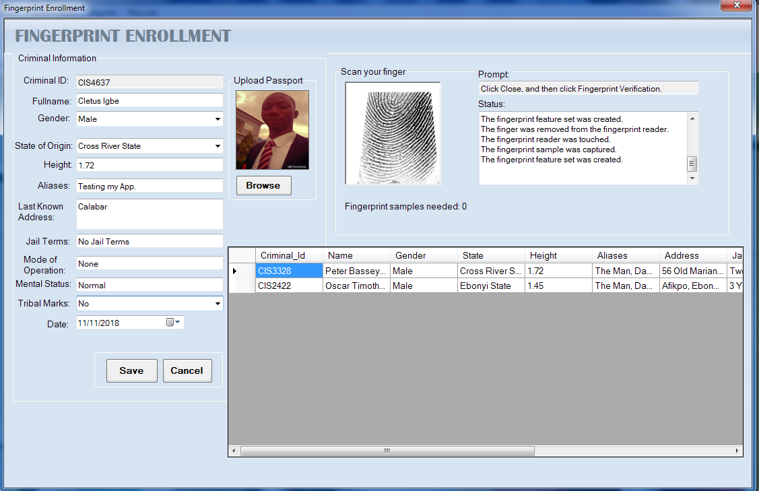Screen dimensions: 759x491
Task: Click the grid scrollbar left arrow
Action: [x=232, y=451]
